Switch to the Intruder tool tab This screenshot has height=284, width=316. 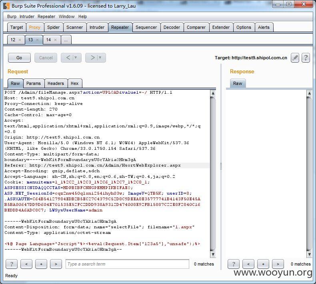point(97,28)
